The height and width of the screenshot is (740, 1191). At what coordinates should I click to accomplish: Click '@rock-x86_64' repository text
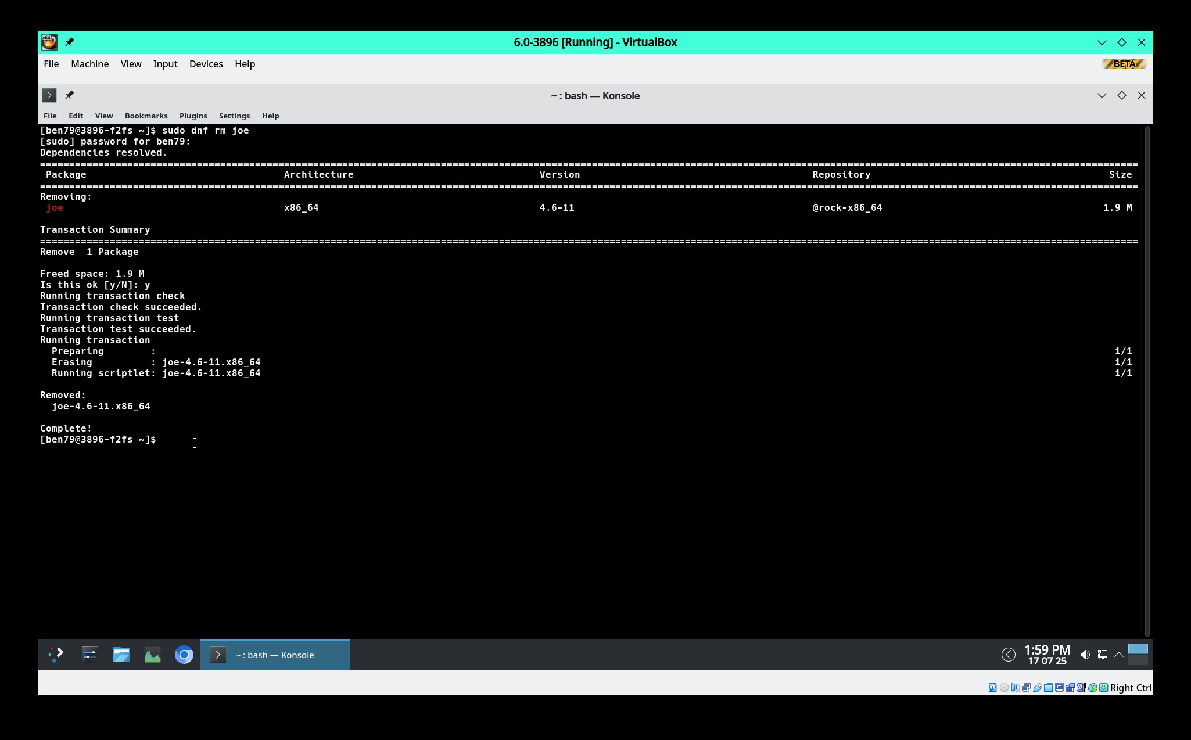[x=847, y=207]
